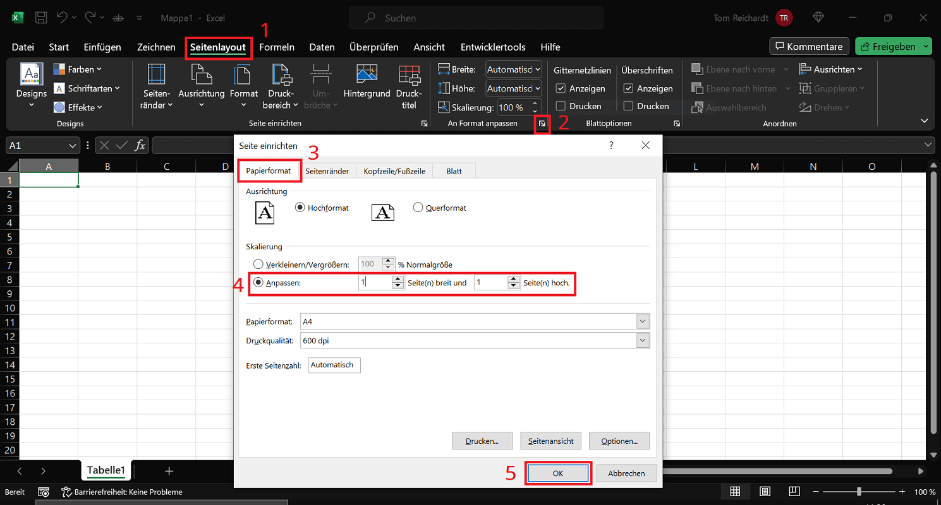Click the Abbrechen button

click(626, 473)
